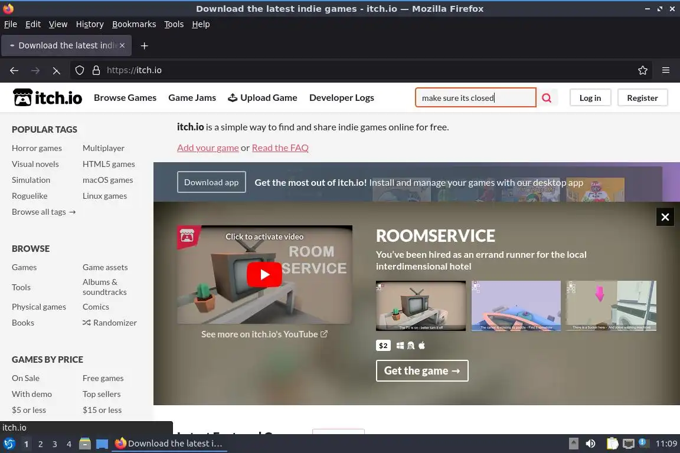680x453 pixels.
Task: Switch to workspace 2
Action: point(40,444)
